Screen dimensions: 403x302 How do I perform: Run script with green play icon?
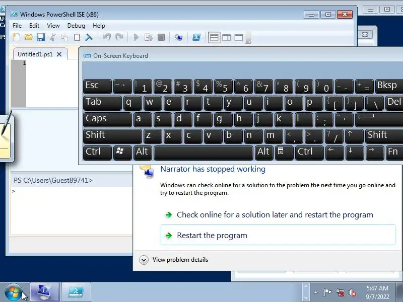click(136, 37)
